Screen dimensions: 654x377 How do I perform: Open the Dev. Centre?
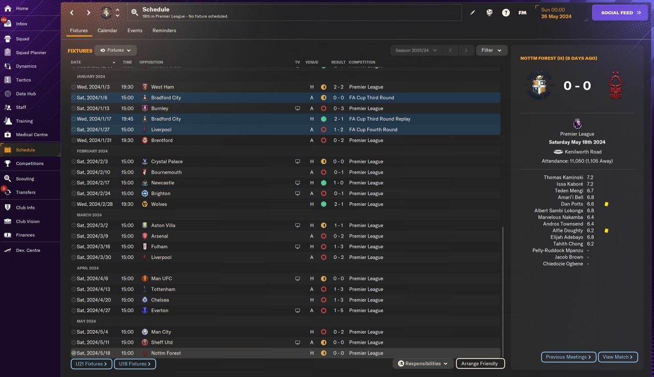[28, 250]
